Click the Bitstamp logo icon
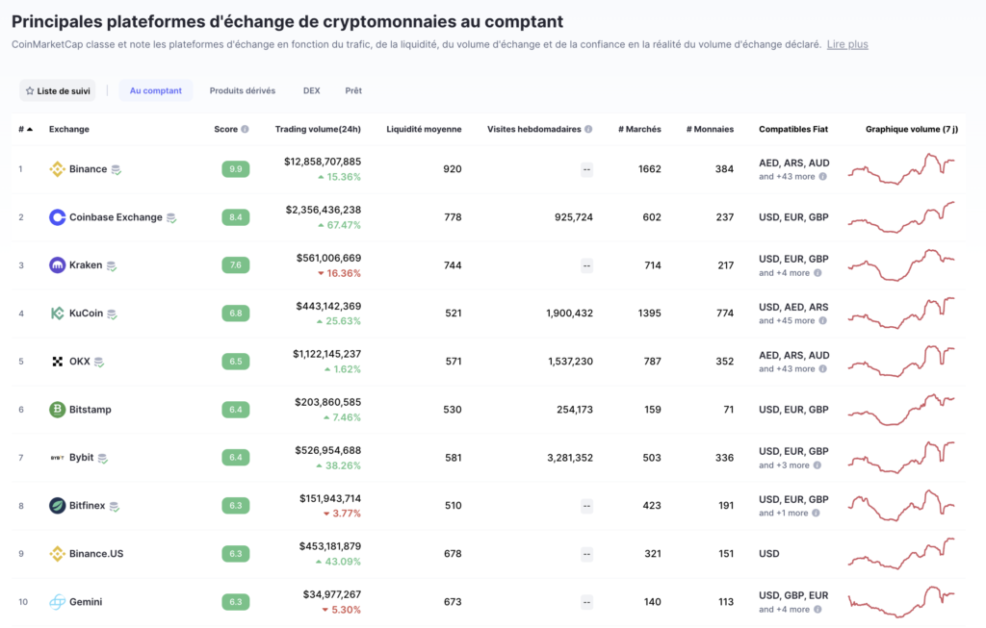The width and height of the screenshot is (986, 628). 57,410
